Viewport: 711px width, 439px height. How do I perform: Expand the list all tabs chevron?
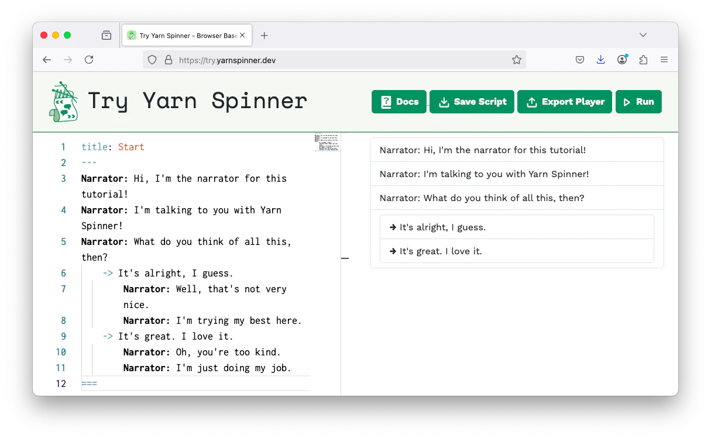click(x=643, y=35)
